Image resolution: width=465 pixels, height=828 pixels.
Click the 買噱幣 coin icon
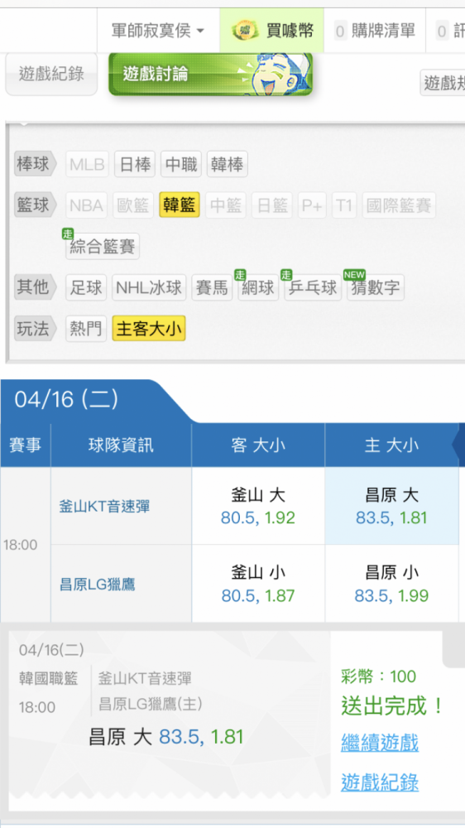click(246, 31)
